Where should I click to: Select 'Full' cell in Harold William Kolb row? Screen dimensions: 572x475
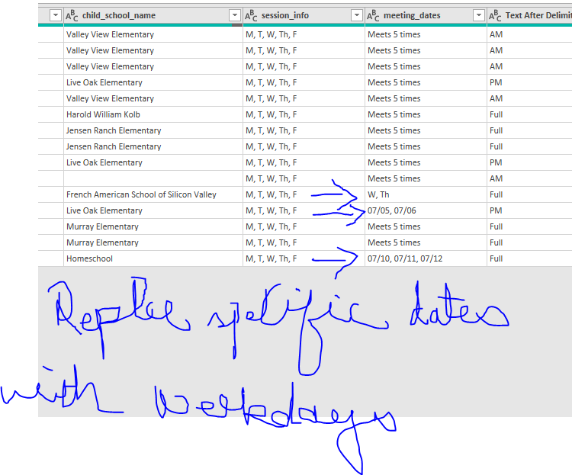click(529, 114)
